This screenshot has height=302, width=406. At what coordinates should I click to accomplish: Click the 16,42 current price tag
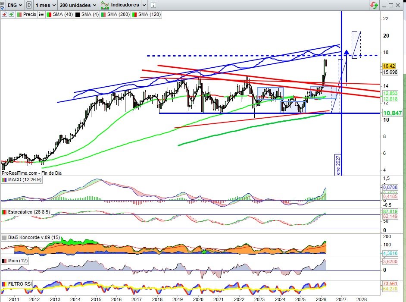tap(389, 66)
